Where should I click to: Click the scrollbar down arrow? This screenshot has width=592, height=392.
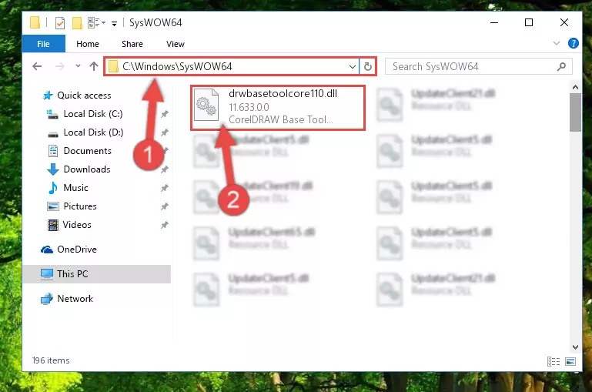point(575,347)
